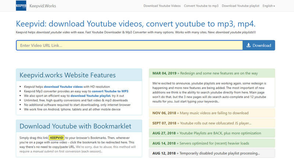
Task: Follow the download Youtube playlist feature link
Action: point(90,95)
